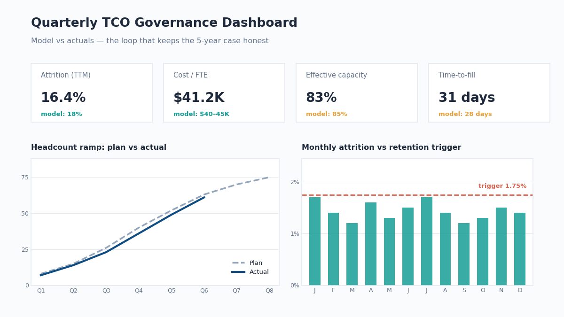Click the Q4 axis label

tap(139, 291)
